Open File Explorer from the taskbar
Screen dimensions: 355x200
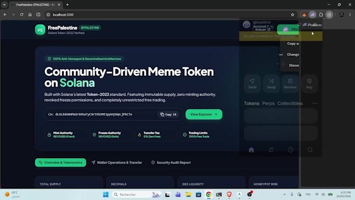[x=188, y=194]
